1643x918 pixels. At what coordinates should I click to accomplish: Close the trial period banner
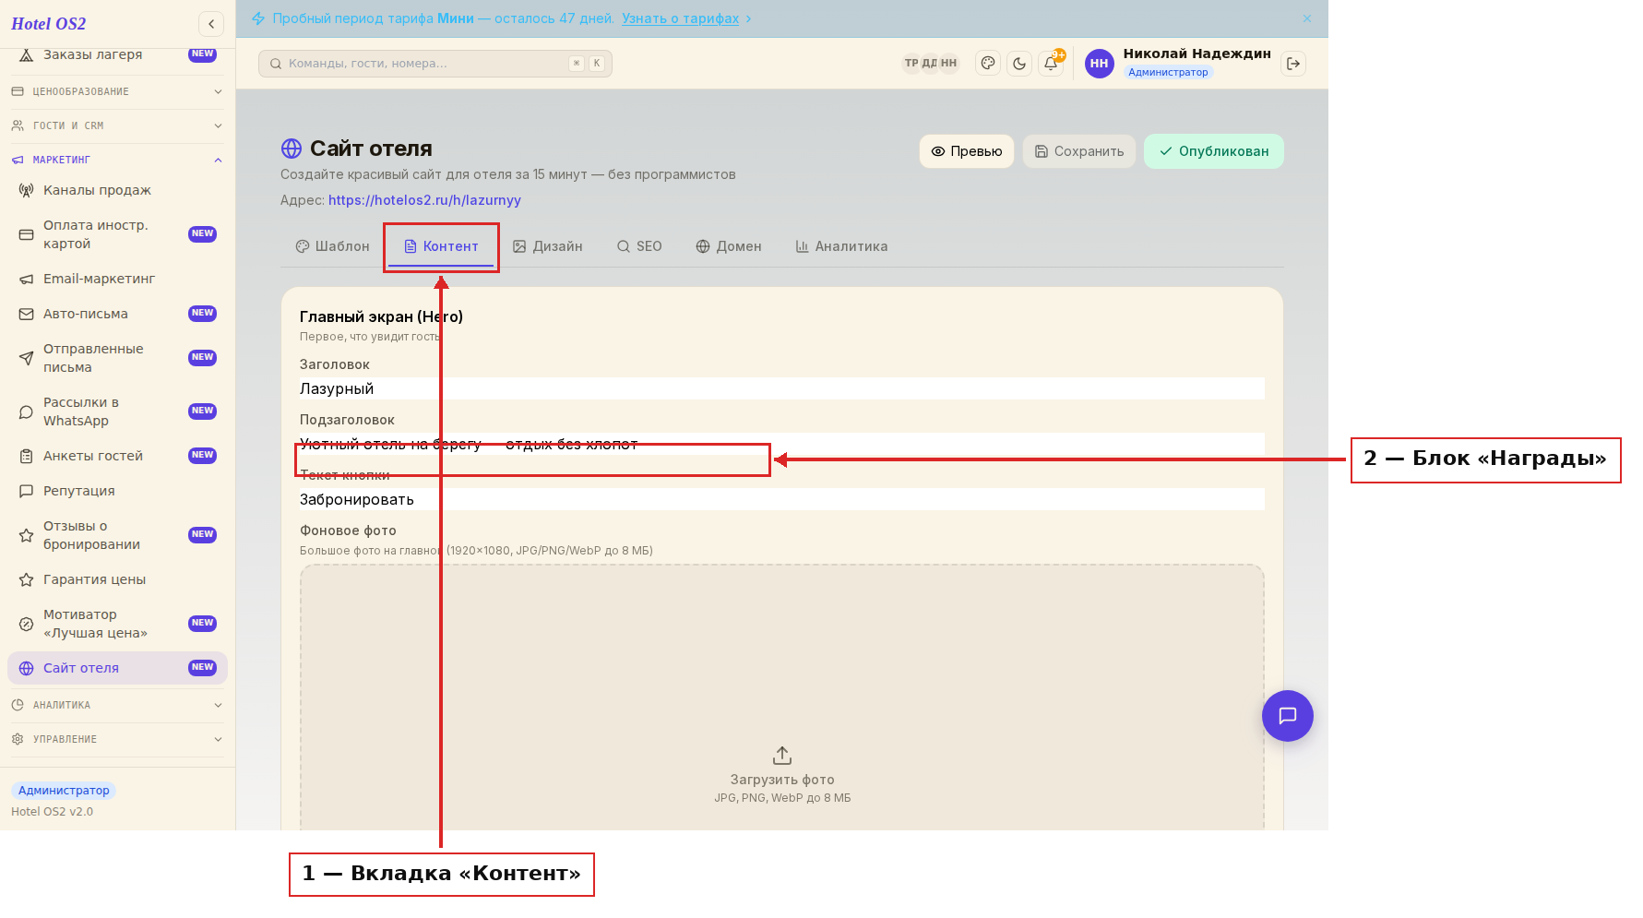1307,18
